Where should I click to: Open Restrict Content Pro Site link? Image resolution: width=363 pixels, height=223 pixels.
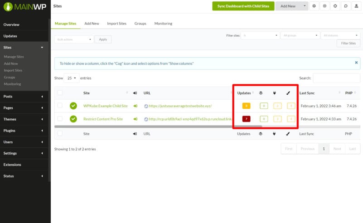click(x=103, y=119)
